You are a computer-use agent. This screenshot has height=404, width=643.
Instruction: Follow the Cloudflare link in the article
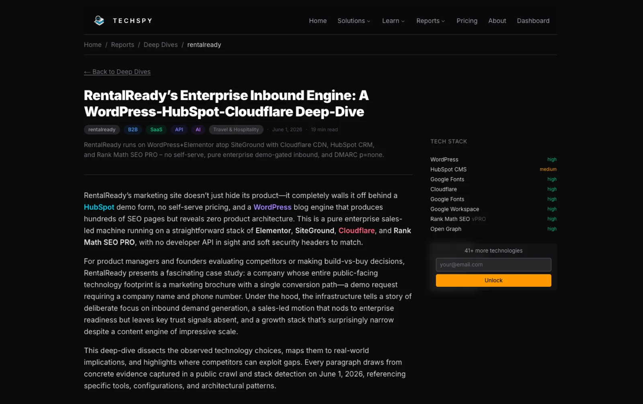pyautogui.click(x=356, y=231)
